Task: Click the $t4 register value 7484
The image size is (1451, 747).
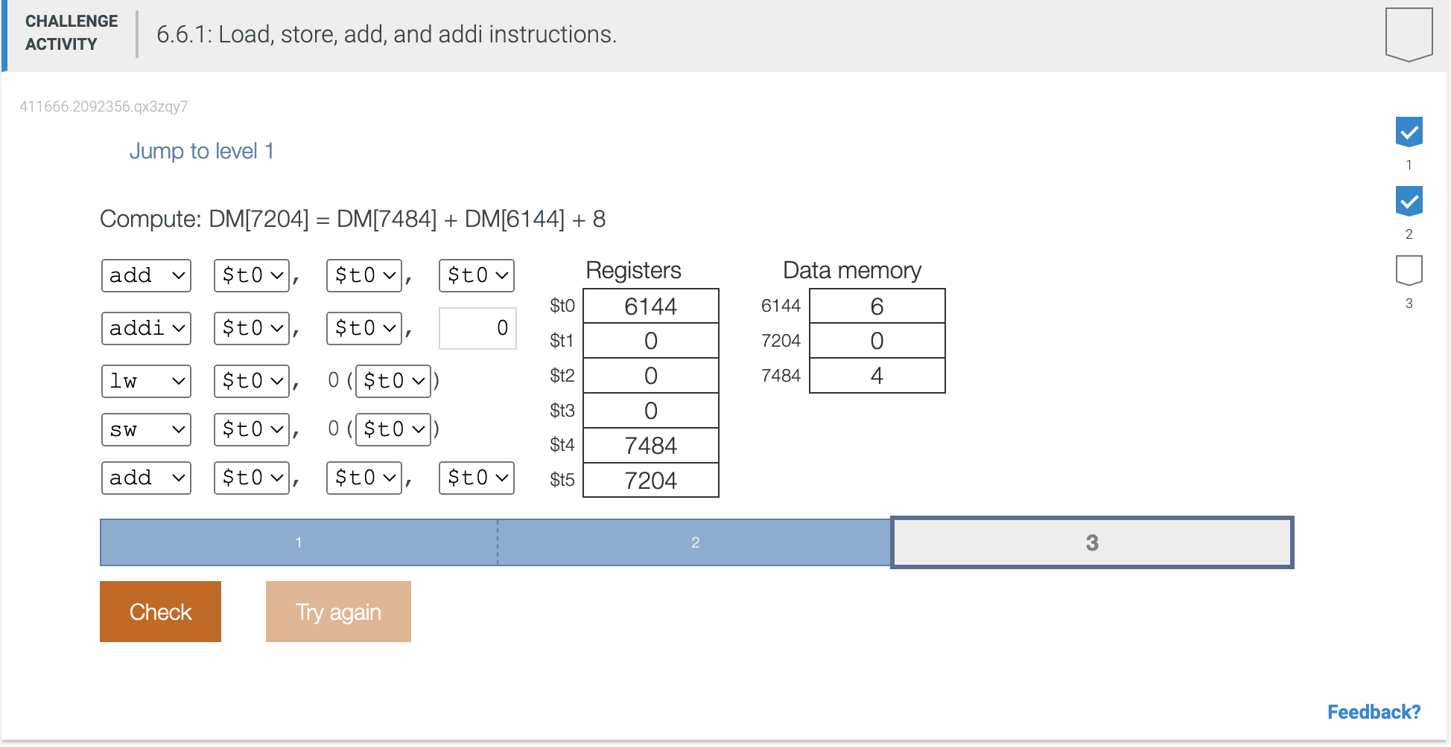Action: pos(651,445)
